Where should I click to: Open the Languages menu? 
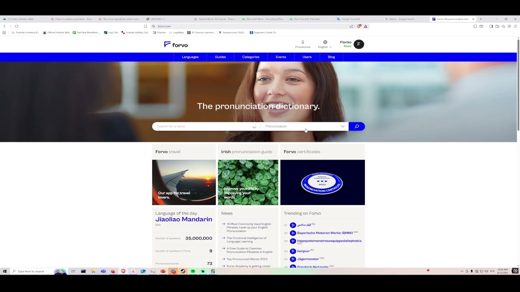(x=190, y=57)
